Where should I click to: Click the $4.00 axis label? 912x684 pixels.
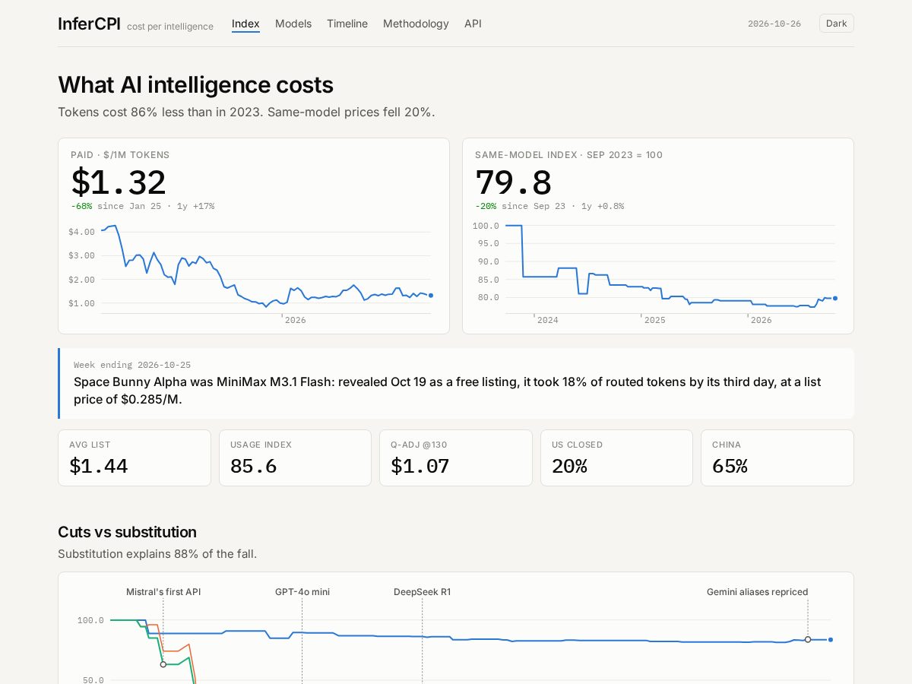81,232
